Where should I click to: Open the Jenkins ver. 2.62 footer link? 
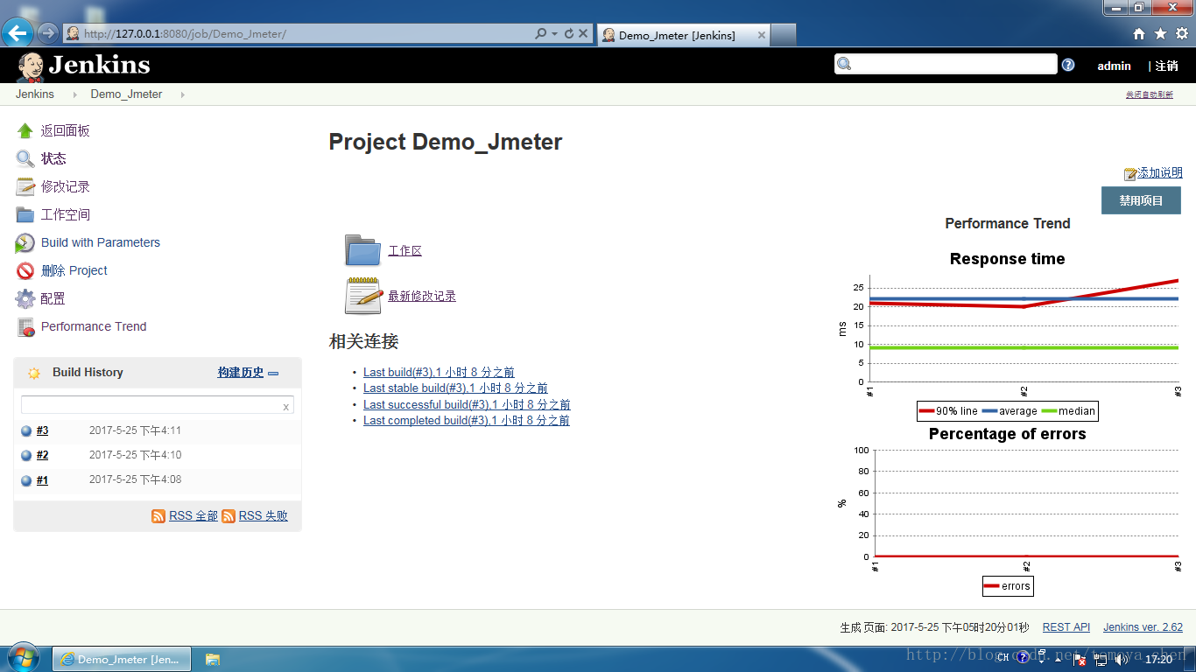(x=1143, y=627)
